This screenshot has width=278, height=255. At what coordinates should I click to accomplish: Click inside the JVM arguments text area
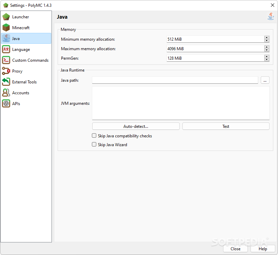(x=181, y=103)
